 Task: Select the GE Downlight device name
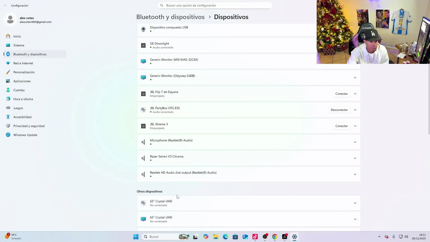[159, 44]
